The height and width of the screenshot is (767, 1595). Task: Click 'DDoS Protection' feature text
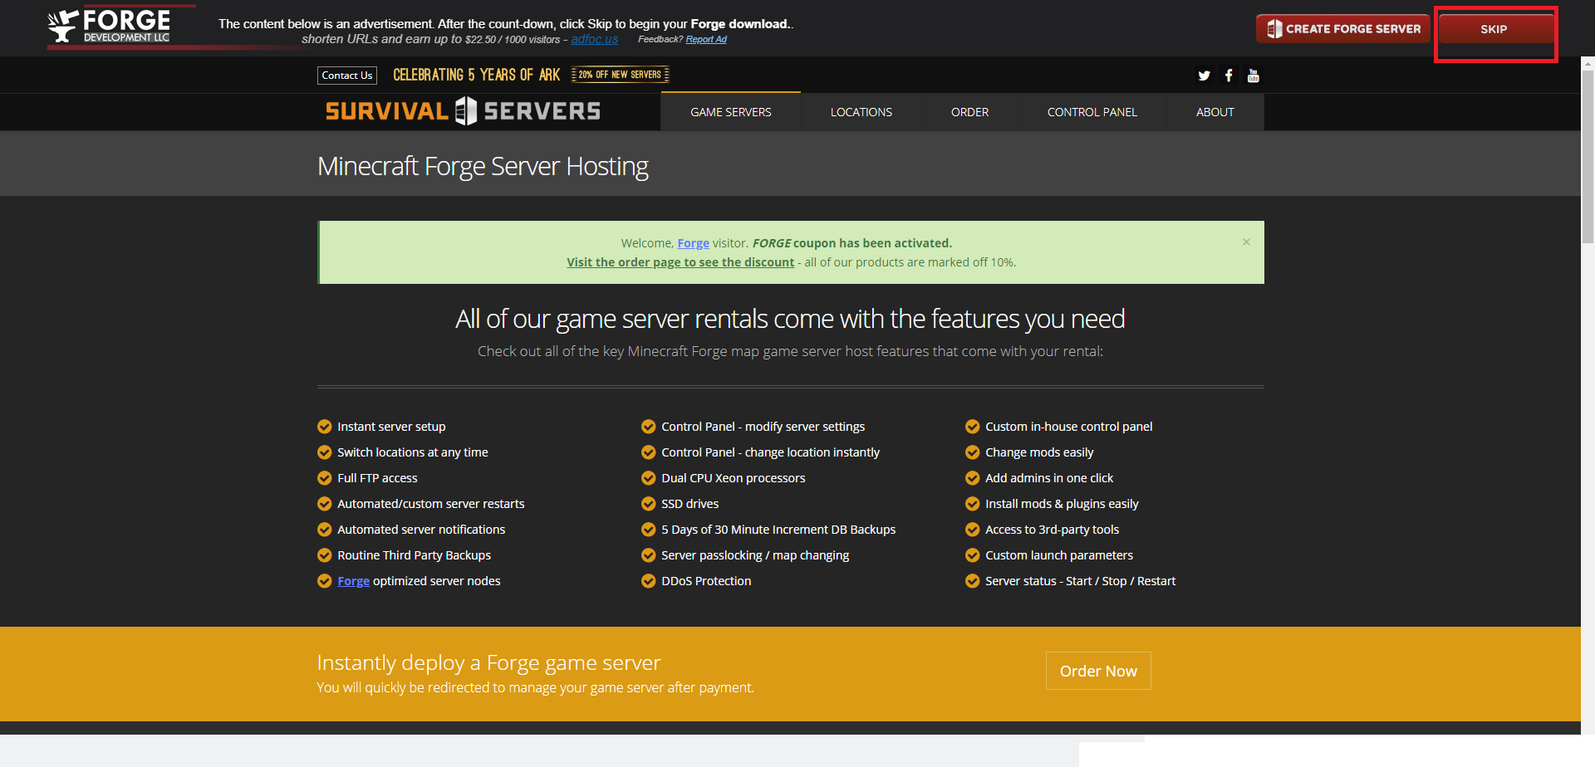(706, 581)
